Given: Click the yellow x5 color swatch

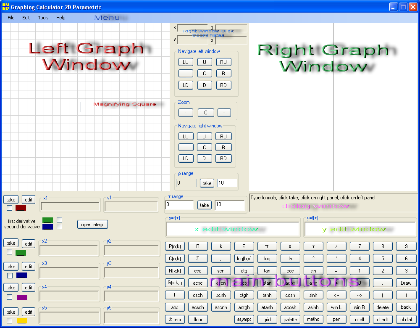Looking at the screenshot, I should click(22, 320).
